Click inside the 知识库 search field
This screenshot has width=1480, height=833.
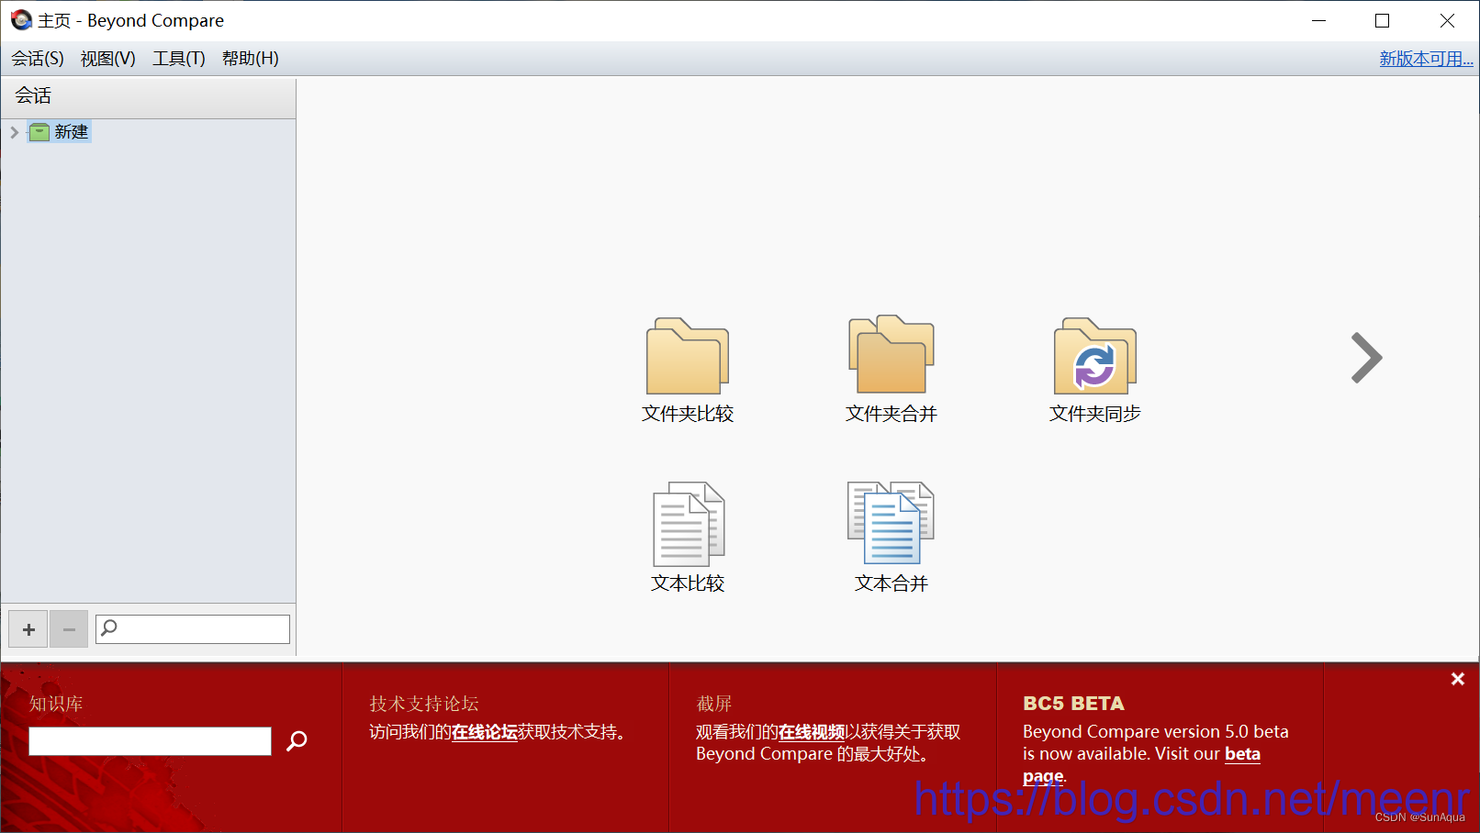149,740
